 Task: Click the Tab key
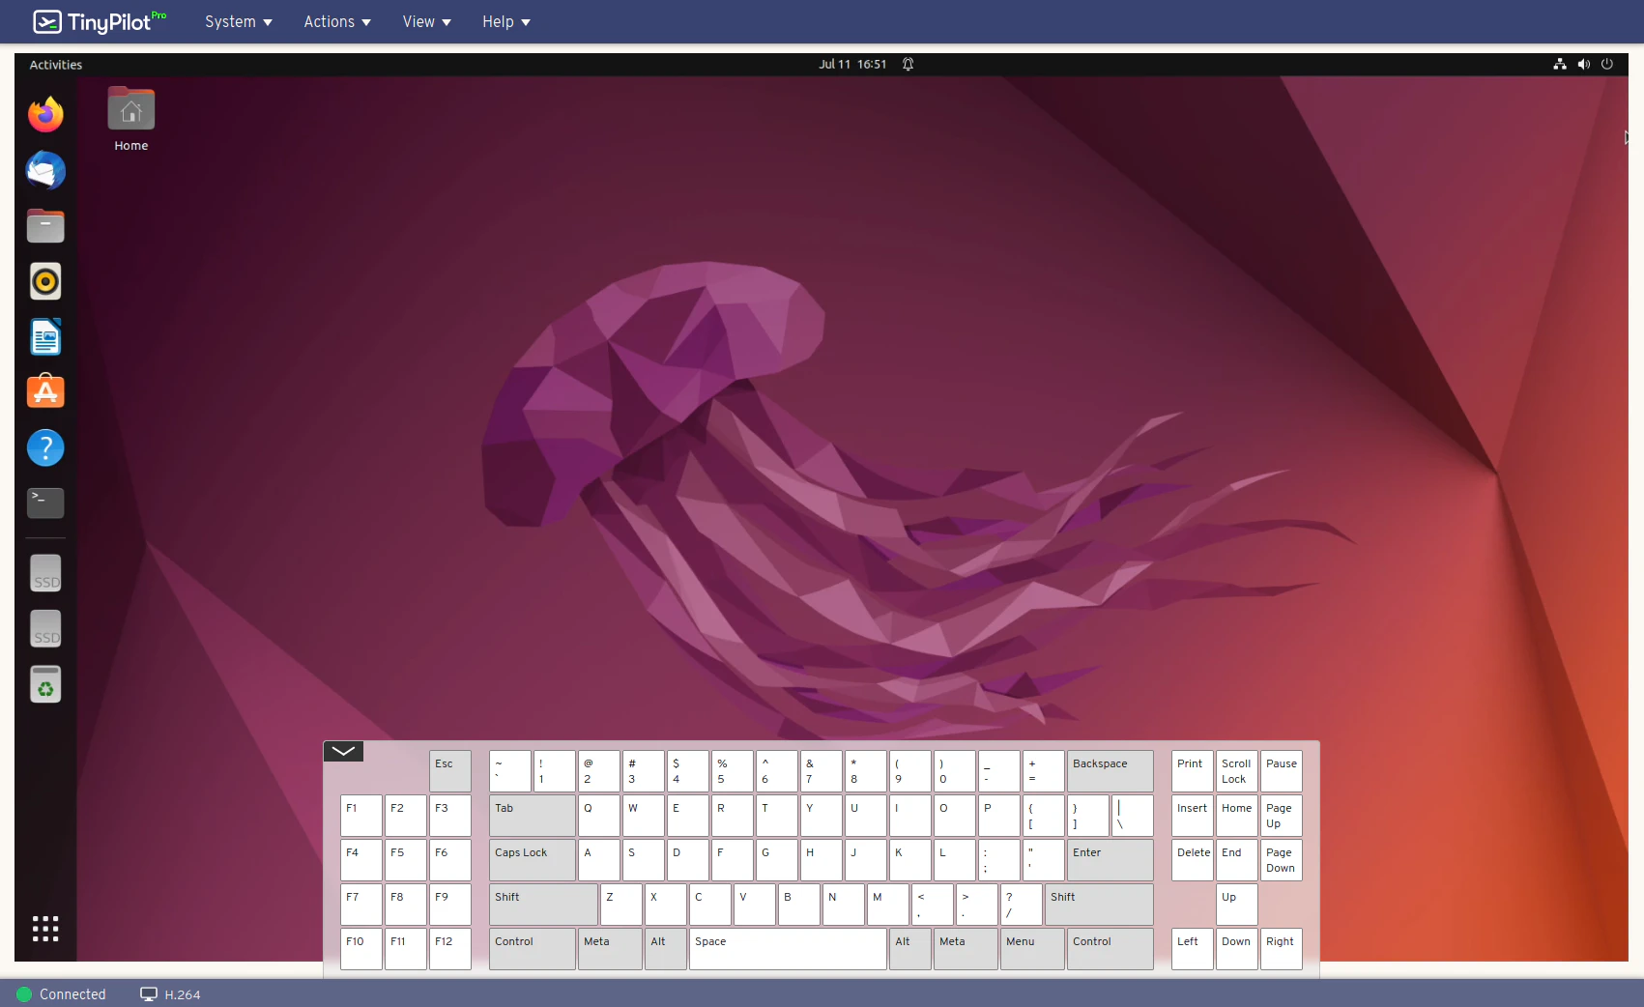click(533, 816)
